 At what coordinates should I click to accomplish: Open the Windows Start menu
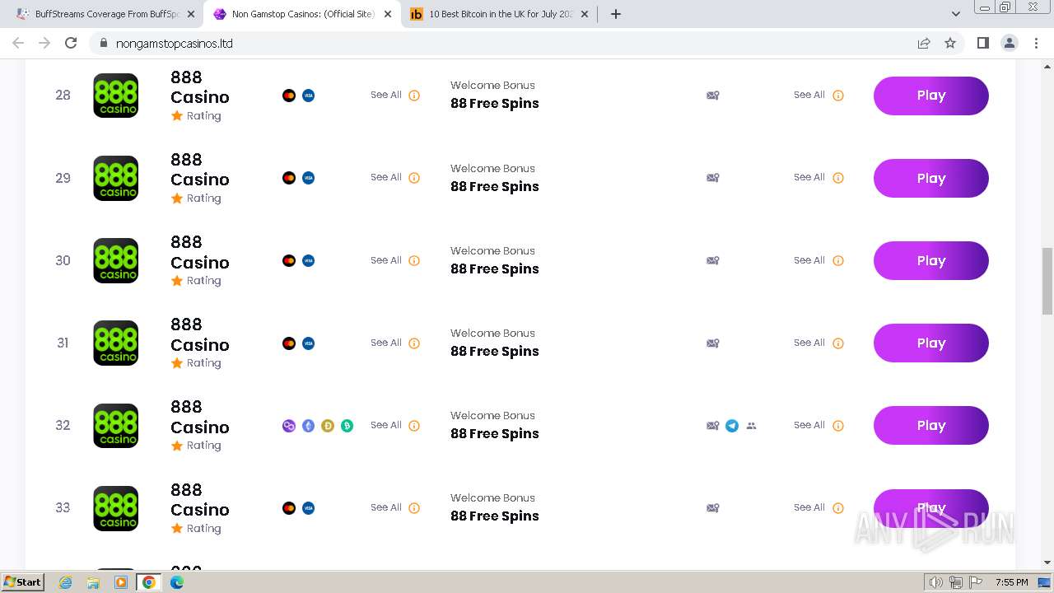point(23,582)
